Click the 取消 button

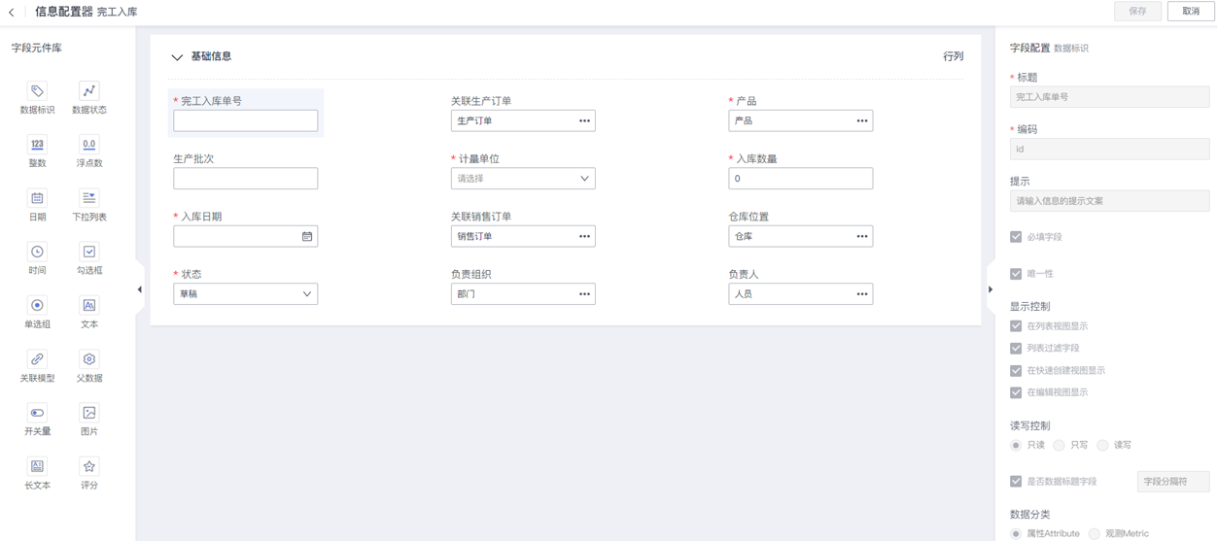[x=1191, y=12]
